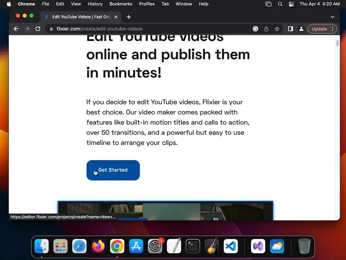Click the paragraph starting 'If you decide to edit'
This screenshot has width=346, height=260.
pos(168,122)
